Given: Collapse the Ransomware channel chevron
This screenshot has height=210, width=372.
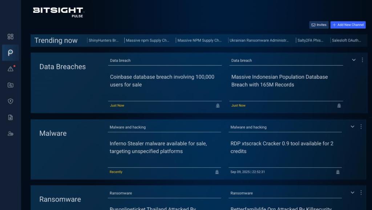Looking at the screenshot, I should pos(352,193).
